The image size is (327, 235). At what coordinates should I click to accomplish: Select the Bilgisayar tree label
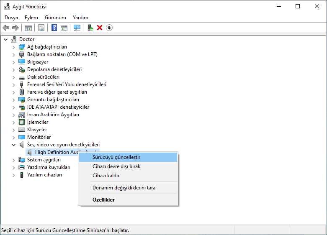[x=38, y=62]
